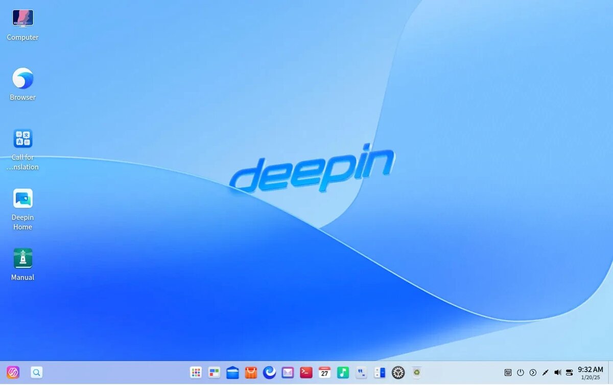Open the Calculator dock icon
613x385 pixels.
point(380,373)
